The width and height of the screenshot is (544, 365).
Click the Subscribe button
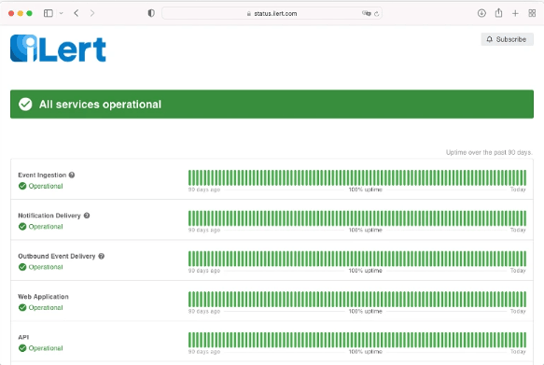(x=507, y=39)
